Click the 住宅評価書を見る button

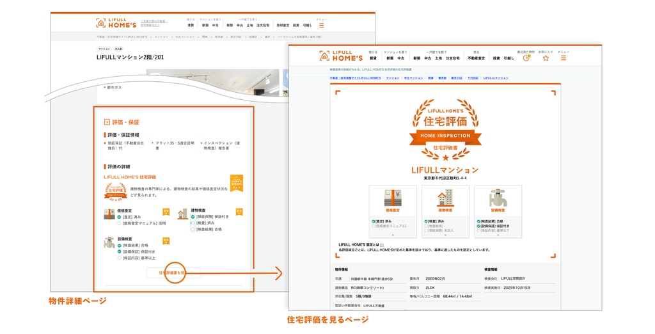click(x=173, y=273)
